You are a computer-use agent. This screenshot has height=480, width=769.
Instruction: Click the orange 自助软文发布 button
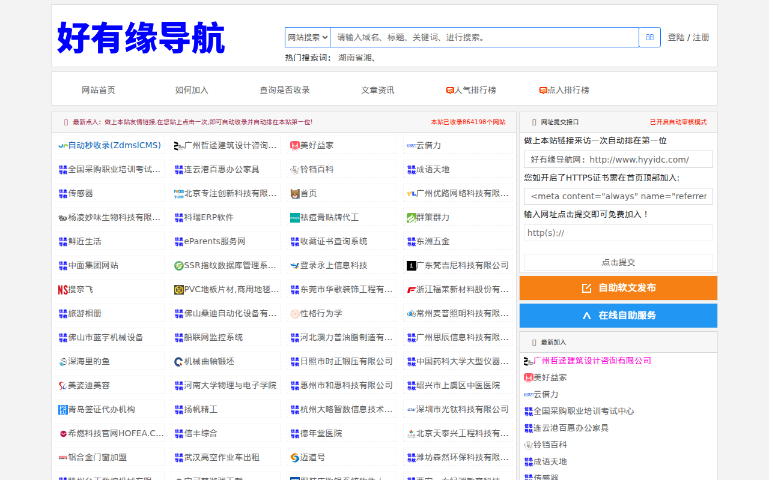pos(618,288)
